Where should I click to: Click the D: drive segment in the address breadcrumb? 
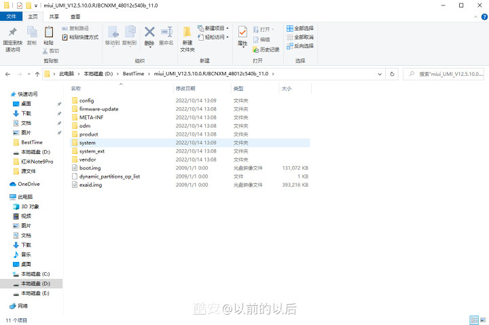98,74
